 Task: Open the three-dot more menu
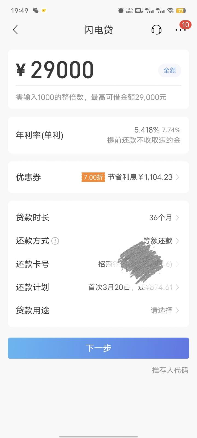point(181,29)
